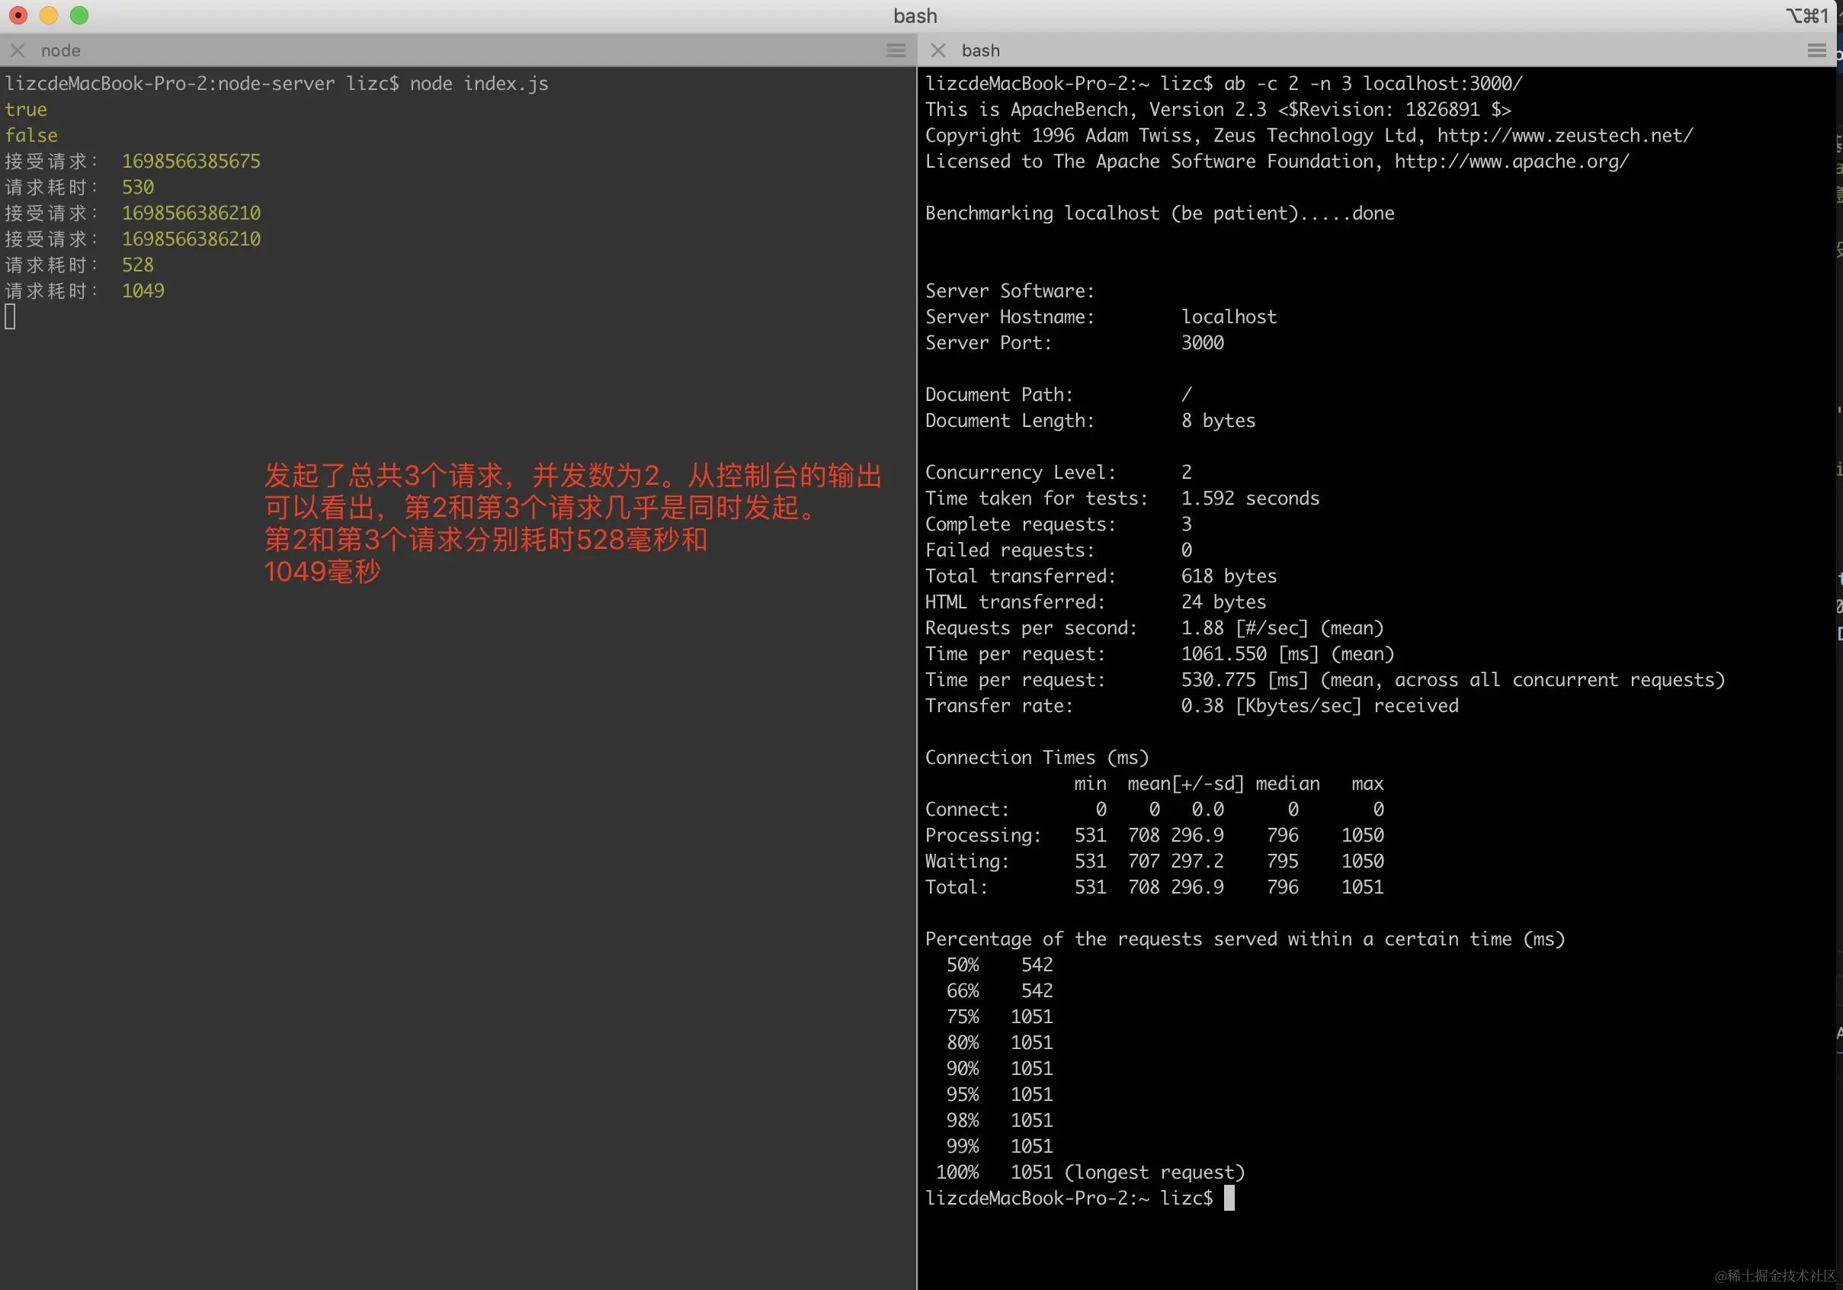Viewport: 1843px width, 1290px height.
Task: Open the node pane hamburger menu
Action: click(x=896, y=50)
